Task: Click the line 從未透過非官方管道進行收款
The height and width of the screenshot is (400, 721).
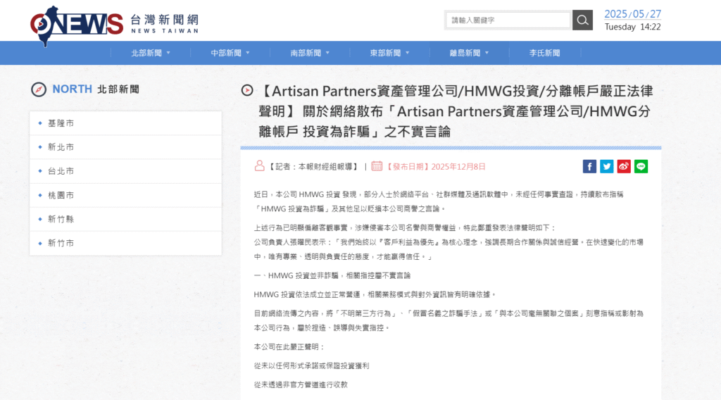Action: (x=301, y=385)
